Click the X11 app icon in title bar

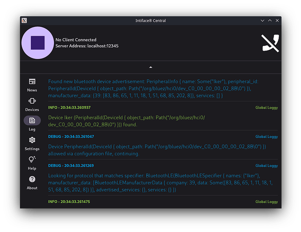(24, 20)
